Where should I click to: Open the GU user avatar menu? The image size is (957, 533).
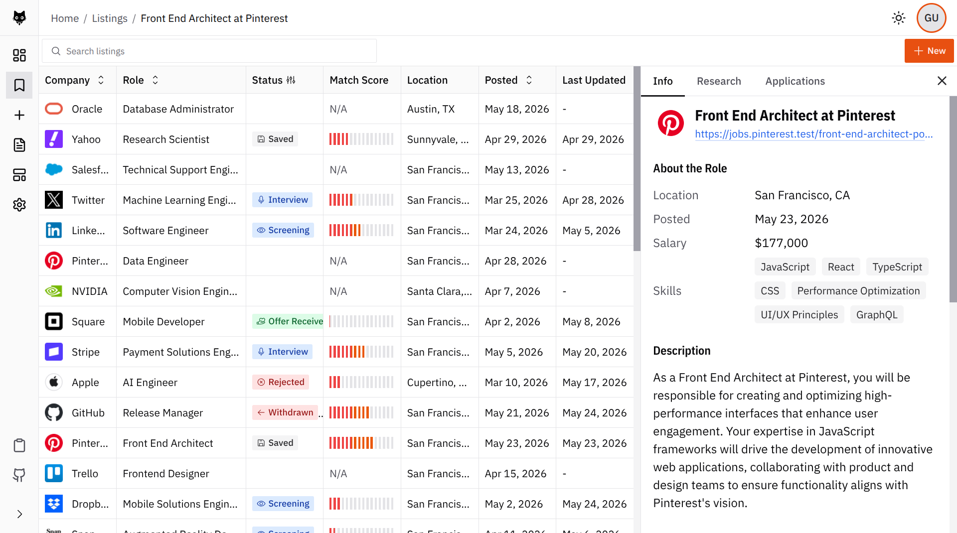tap(931, 18)
